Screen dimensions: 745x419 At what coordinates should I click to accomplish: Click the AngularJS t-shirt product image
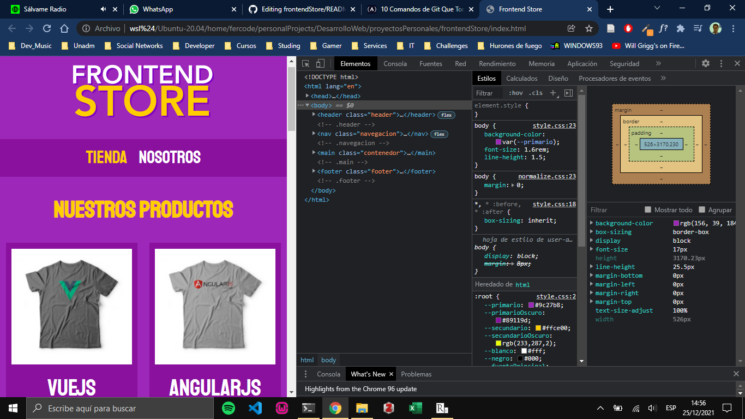(x=215, y=307)
